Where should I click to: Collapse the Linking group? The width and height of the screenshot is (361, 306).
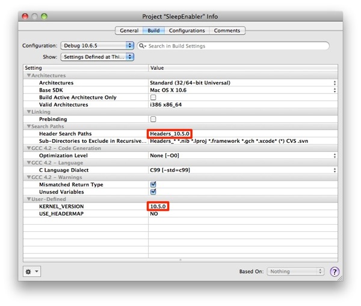[x=29, y=112]
